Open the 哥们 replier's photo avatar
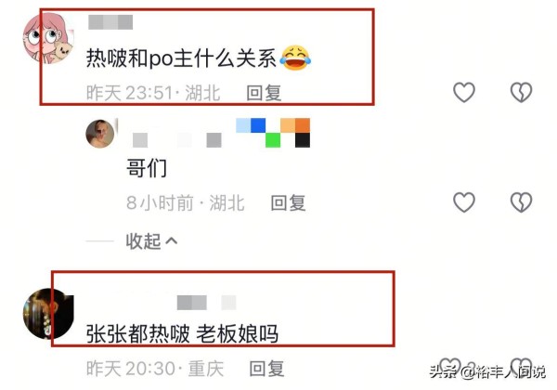Image resolution: width=557 pixels, height=390 pixels. pyautogui.click(x=100, y=134)
